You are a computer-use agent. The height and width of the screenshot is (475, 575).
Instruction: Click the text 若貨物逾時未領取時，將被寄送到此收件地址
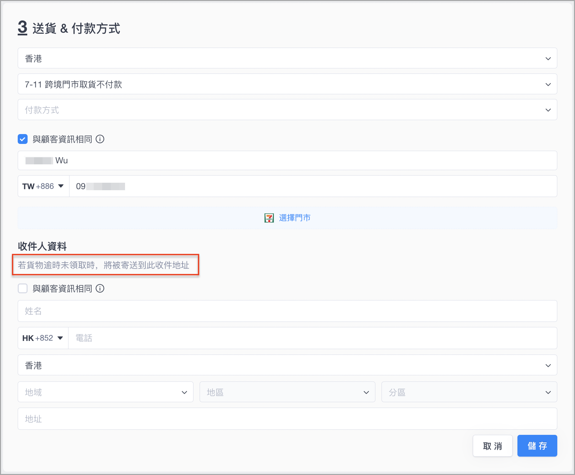(x=104, y=265)
